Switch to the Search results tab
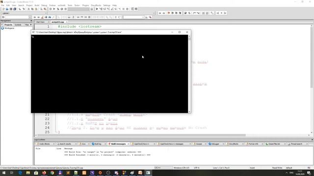The width and height of the screenshot is (314, 176). (x=65, y=144)
